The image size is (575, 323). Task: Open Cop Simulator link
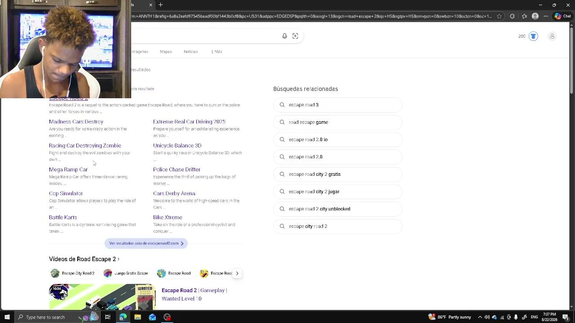[x=66, y=193]
